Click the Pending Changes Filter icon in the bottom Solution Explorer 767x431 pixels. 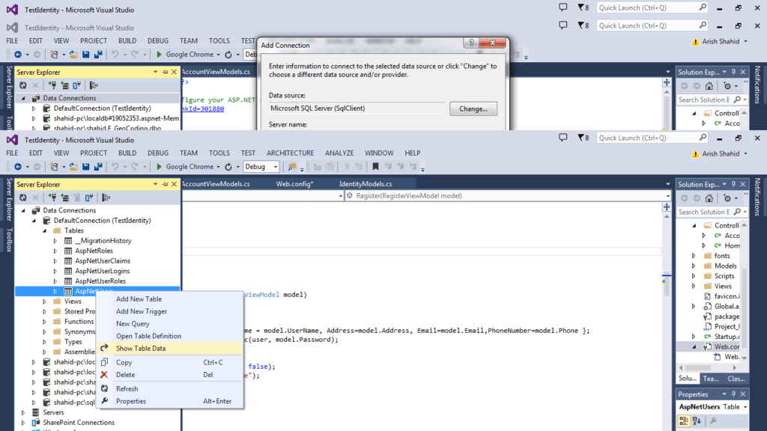coord(727,198)
